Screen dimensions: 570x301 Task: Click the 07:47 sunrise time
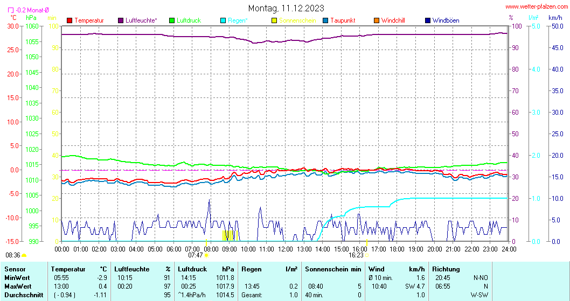tap(195, 255)
